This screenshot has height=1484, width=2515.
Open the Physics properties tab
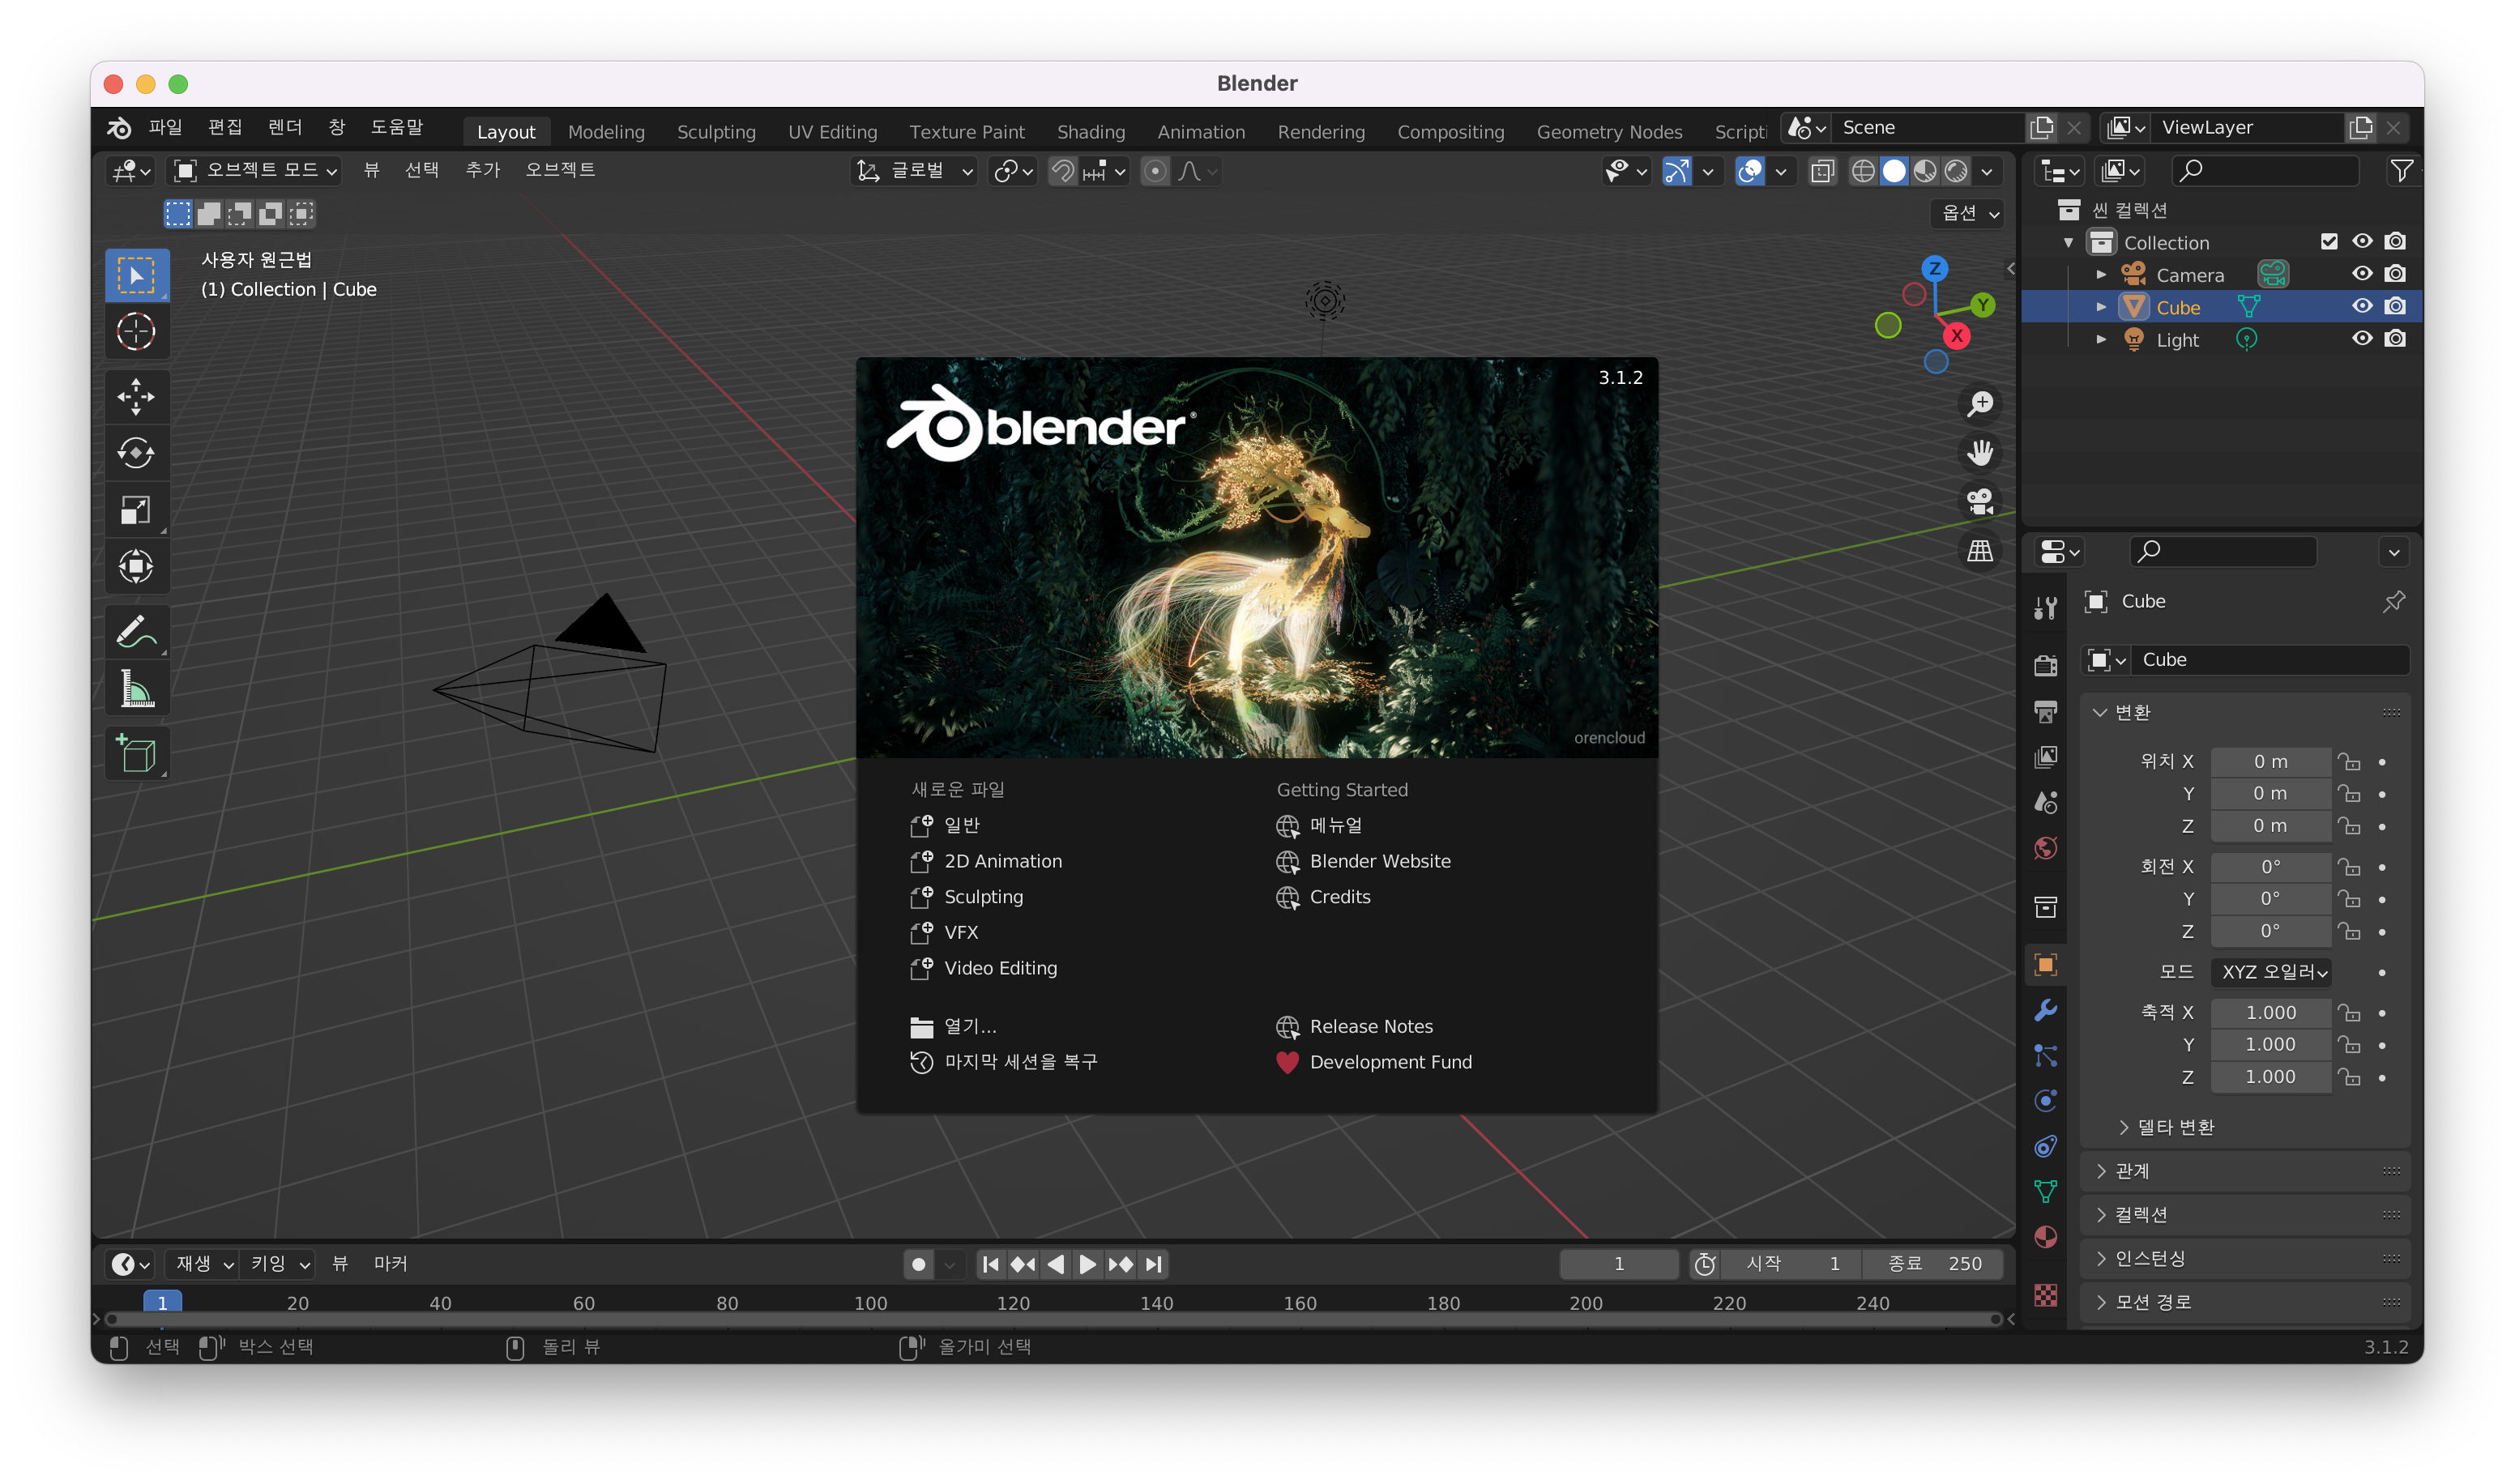2046,1101
